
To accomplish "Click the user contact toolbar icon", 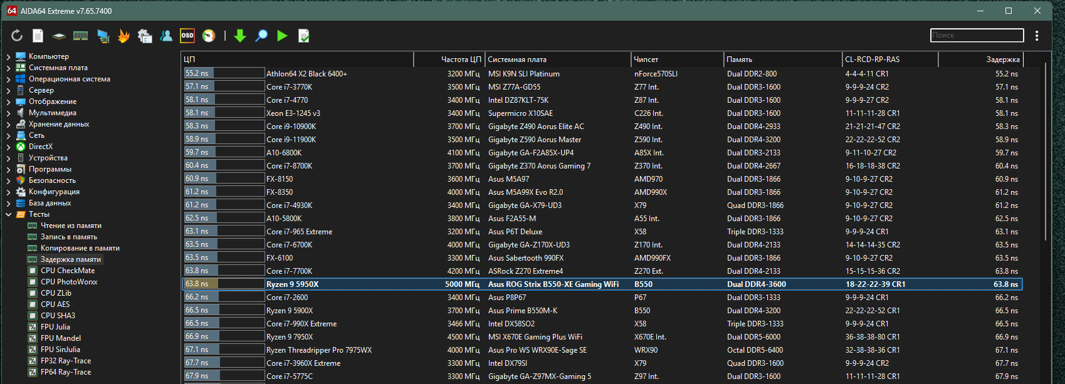I will pyautogui.click(x=166, y=36).
